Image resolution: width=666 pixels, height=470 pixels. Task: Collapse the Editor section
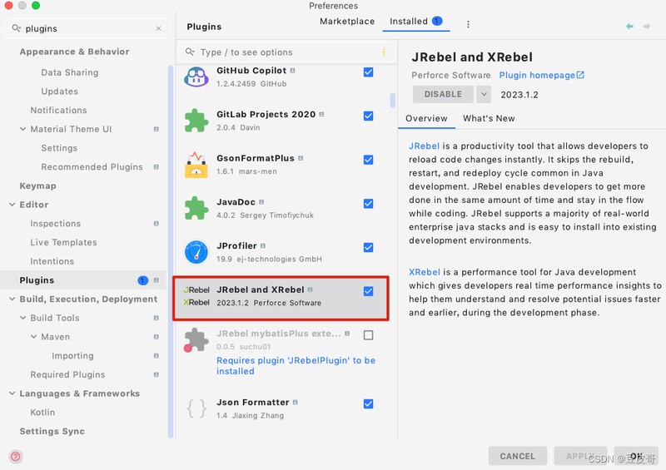coord(12,204)
